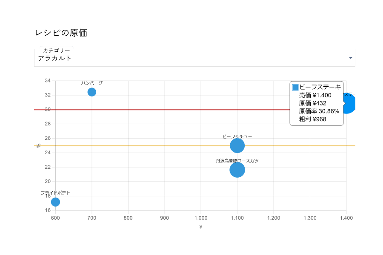Click the 原価率 30.86% tooltip line
This screenshot has width=383, height=255.
319,111
